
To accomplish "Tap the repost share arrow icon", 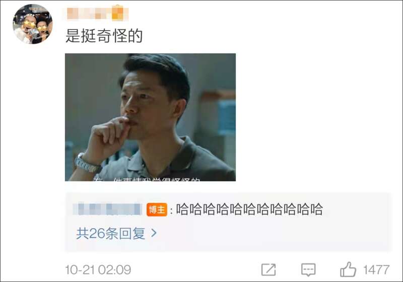I will 268,270.
